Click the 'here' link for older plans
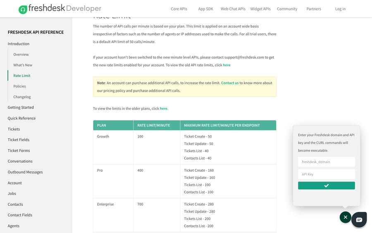 click(163, 108)
